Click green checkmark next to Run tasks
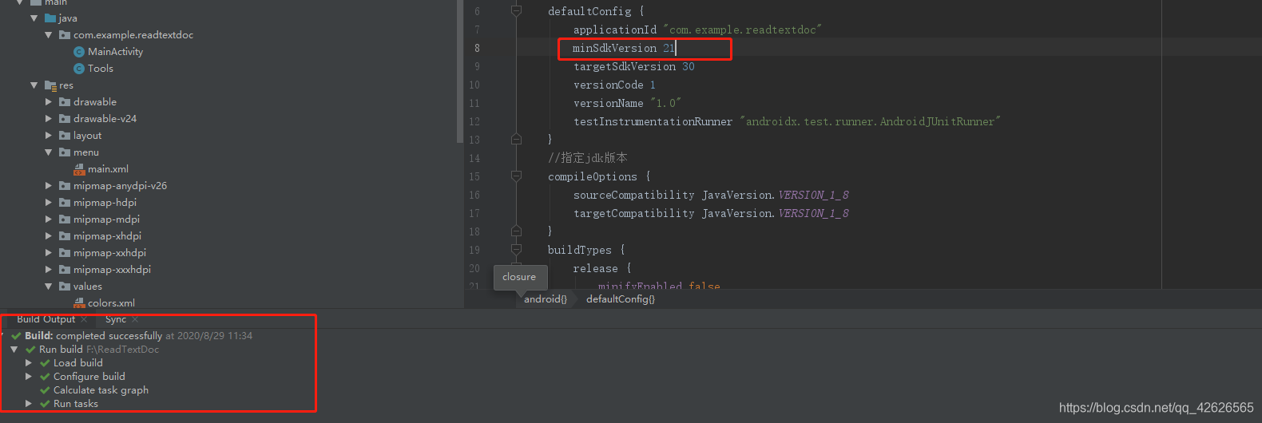The image size is (1262, 423). click(45, 404)
